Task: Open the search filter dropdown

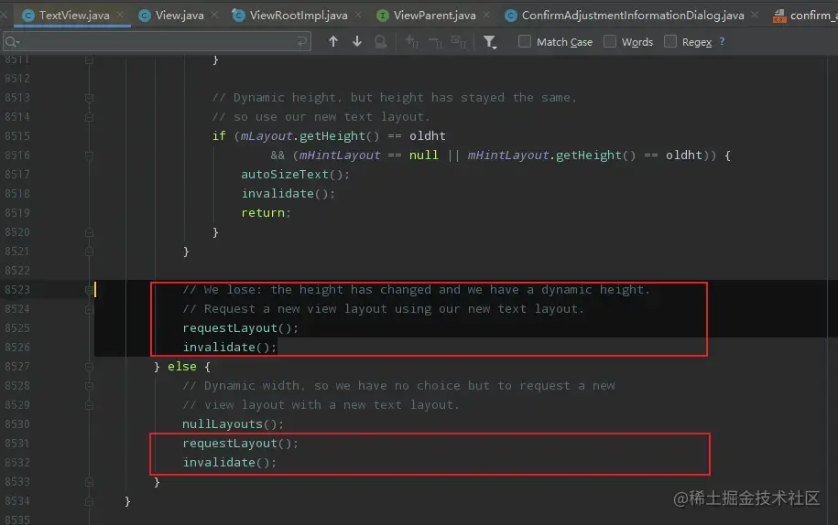Action: click(x=490, y=42)
